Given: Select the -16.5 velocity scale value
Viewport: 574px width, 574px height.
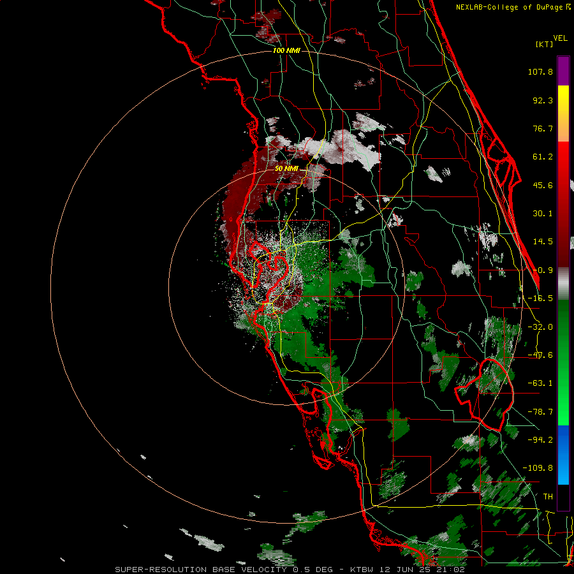Looking at the screenshot, I should click(x=540, y=298).
